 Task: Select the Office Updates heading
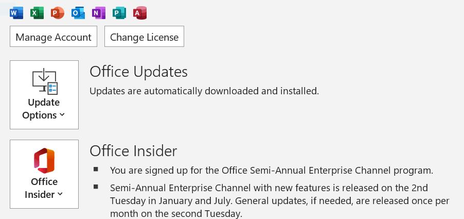pyautogui.click(x=138, y=72)
